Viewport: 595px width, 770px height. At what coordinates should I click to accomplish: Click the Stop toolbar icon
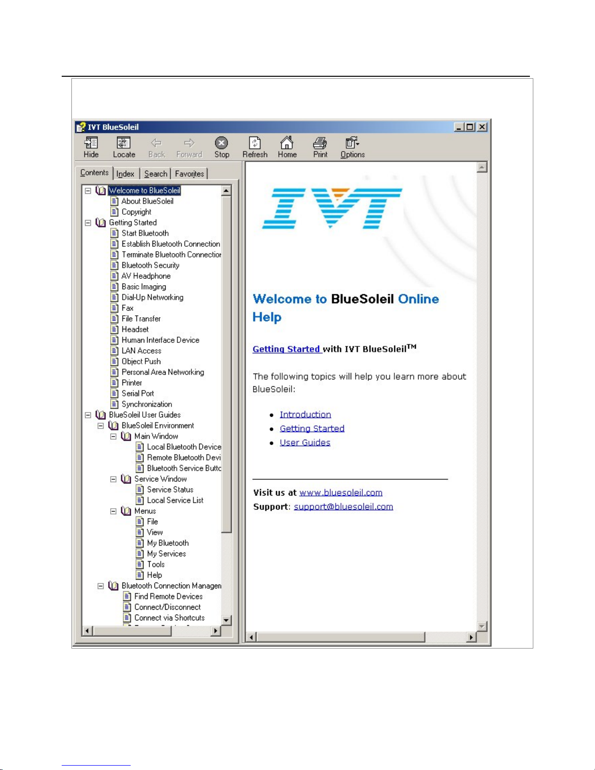click(x=221, y=147)
